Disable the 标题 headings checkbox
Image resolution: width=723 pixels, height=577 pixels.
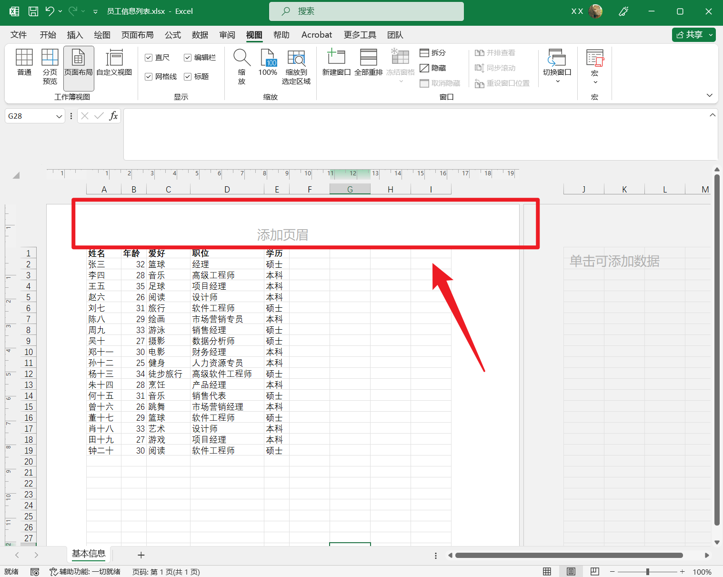pos(187,76)
